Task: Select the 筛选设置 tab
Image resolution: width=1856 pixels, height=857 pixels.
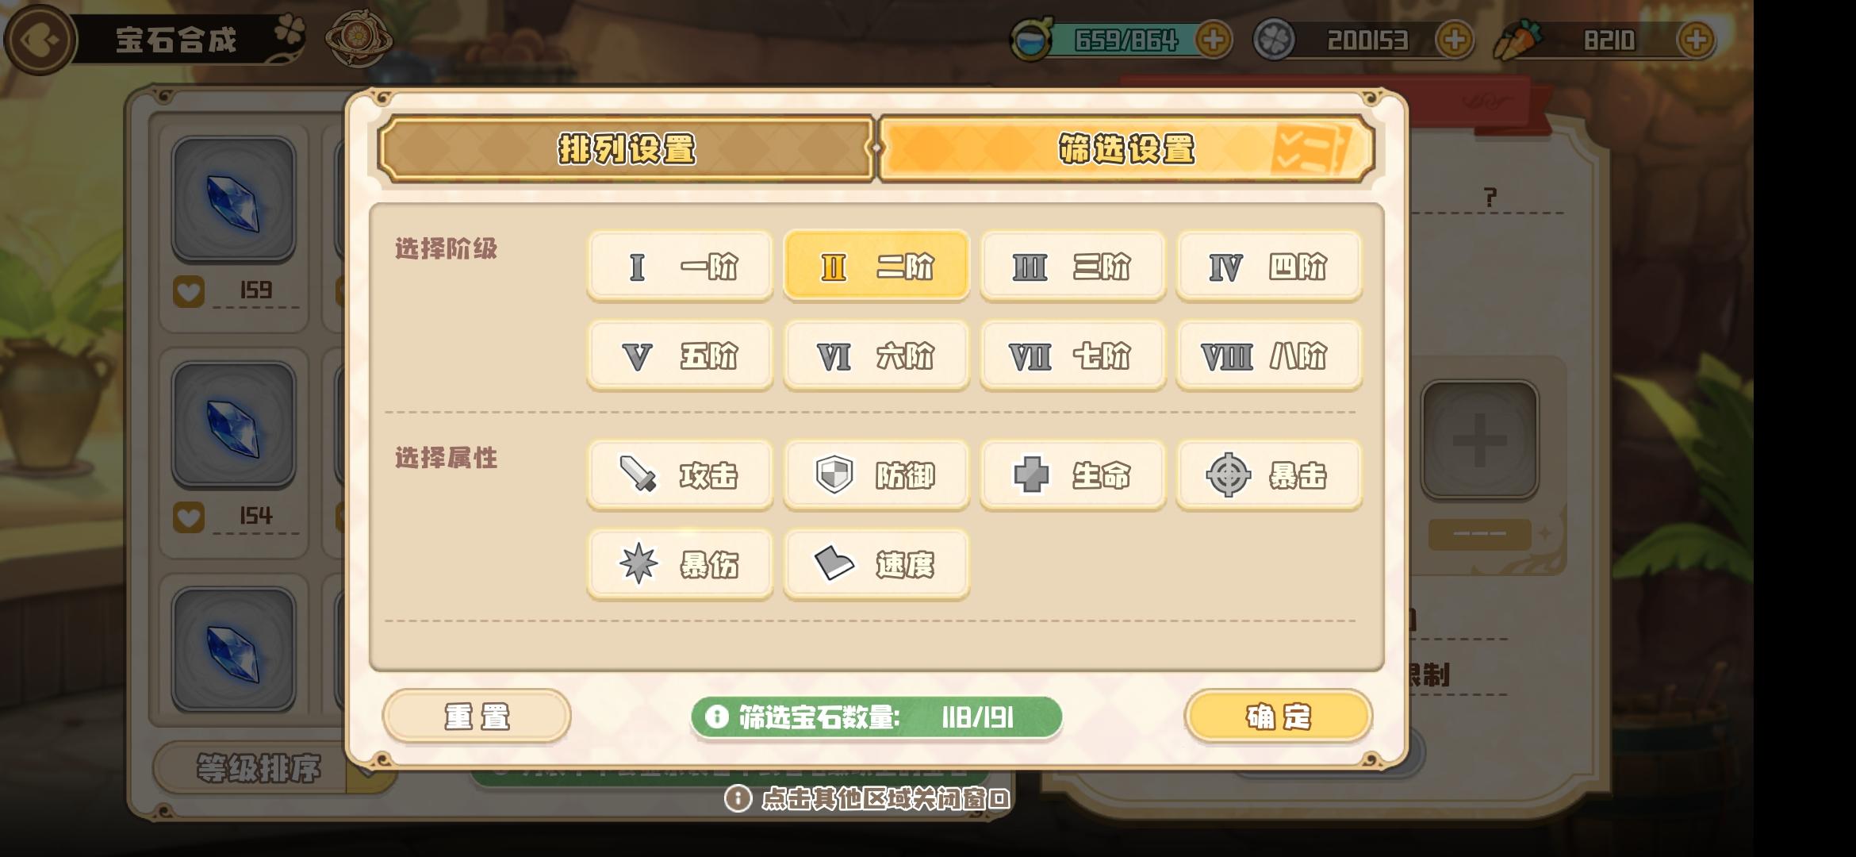Action: pyautogui.click(x=1126, y=149)
